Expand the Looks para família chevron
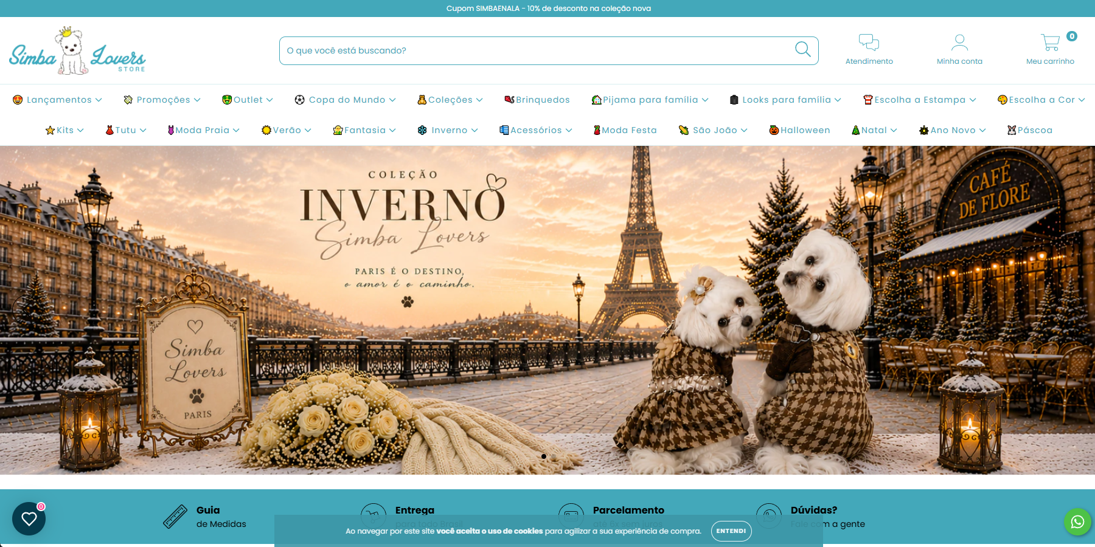 click(838, 100)
